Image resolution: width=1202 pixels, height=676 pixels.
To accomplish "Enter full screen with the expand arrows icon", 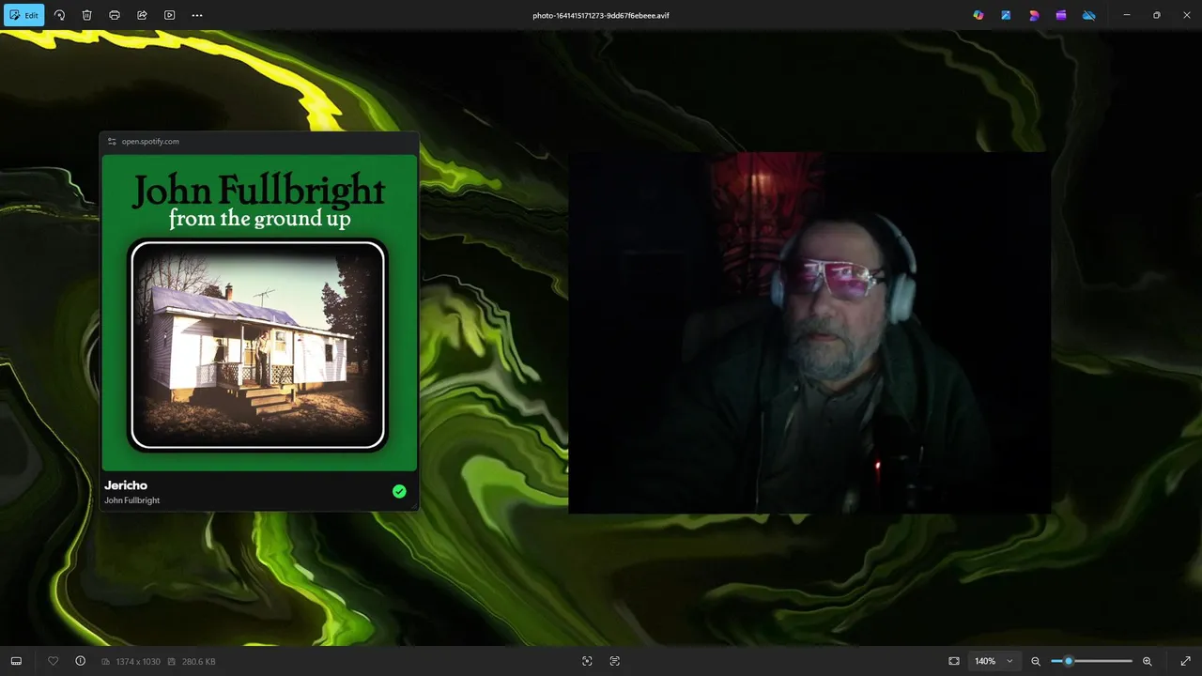I will tap(1185, 661).
